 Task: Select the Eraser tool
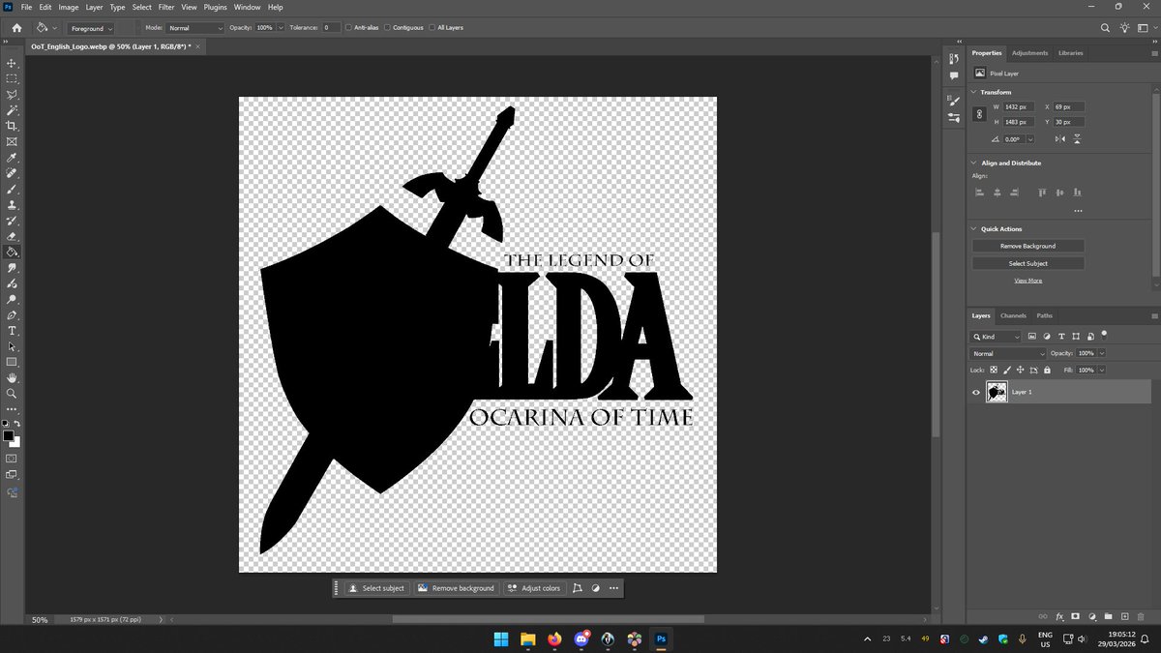[12, 236]
